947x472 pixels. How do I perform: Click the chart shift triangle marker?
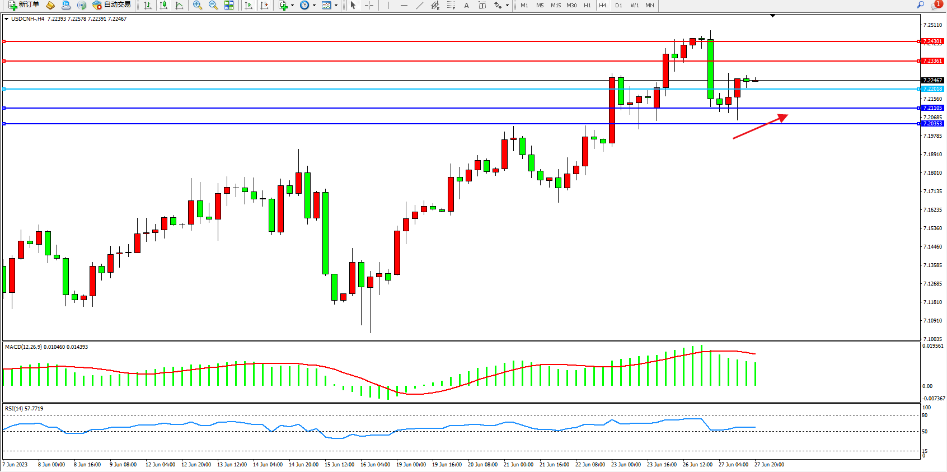tap(772, 16)
